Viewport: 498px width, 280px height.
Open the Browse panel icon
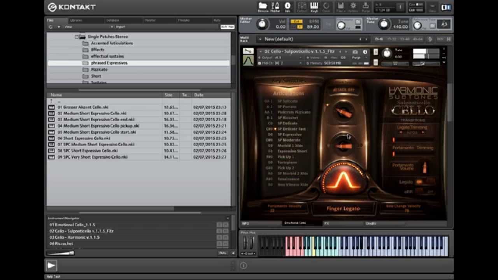[263, 7]
